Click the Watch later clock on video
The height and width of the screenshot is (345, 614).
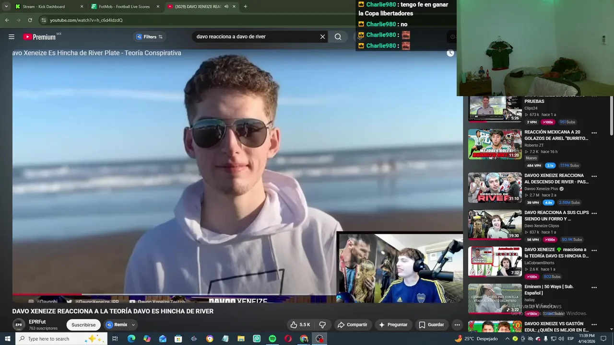click(x=450, y=53)
